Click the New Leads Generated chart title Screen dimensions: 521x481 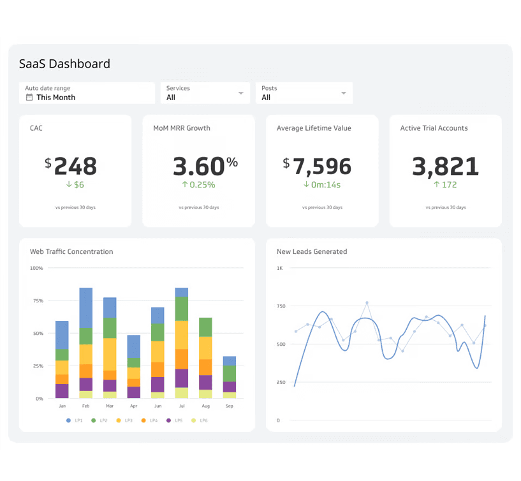pyautogui.click(x=312, y=252)
